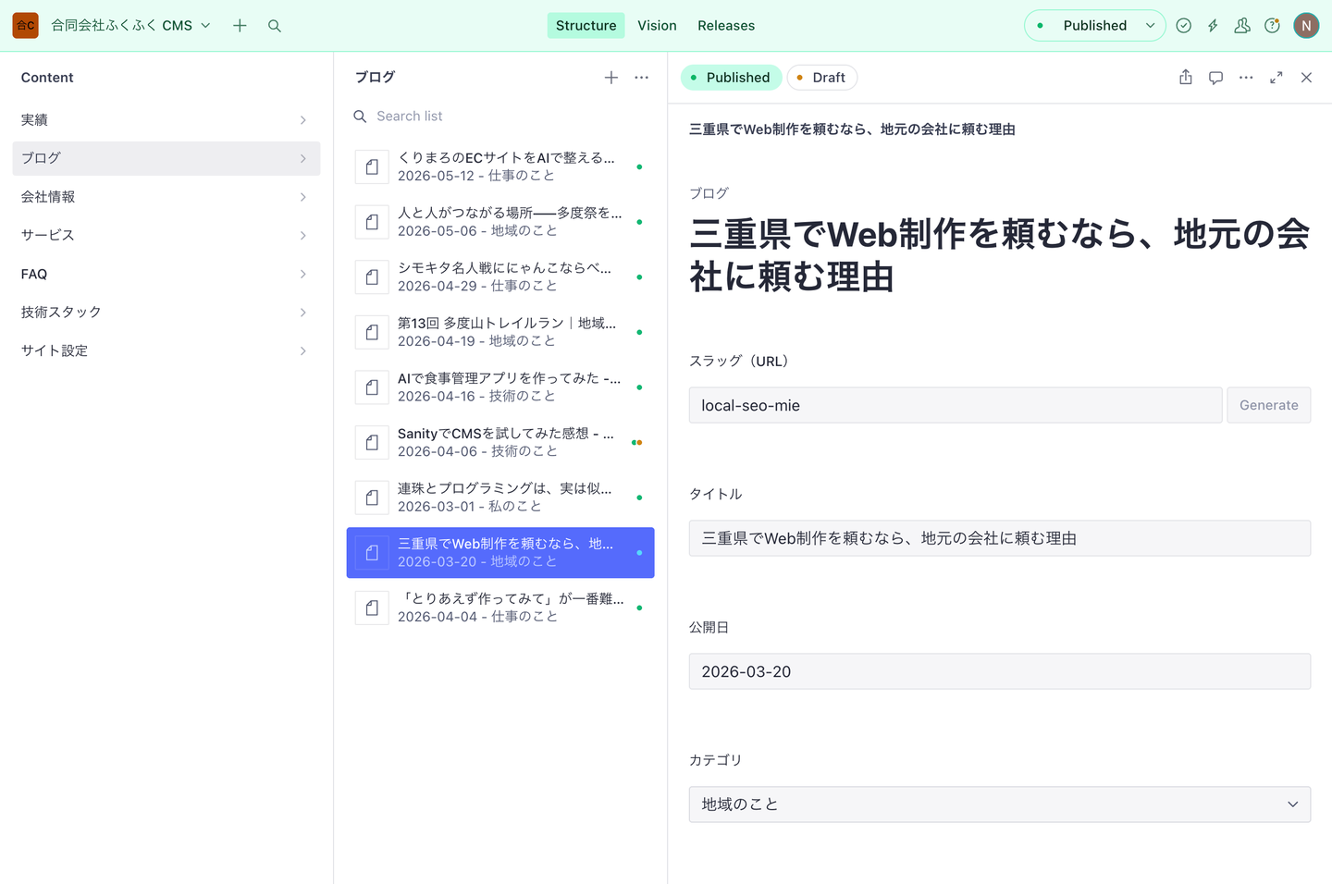This screenshot has height=884, width=1332.
Task: Open the users presence icon in top bar
Action: point(1242,26)
